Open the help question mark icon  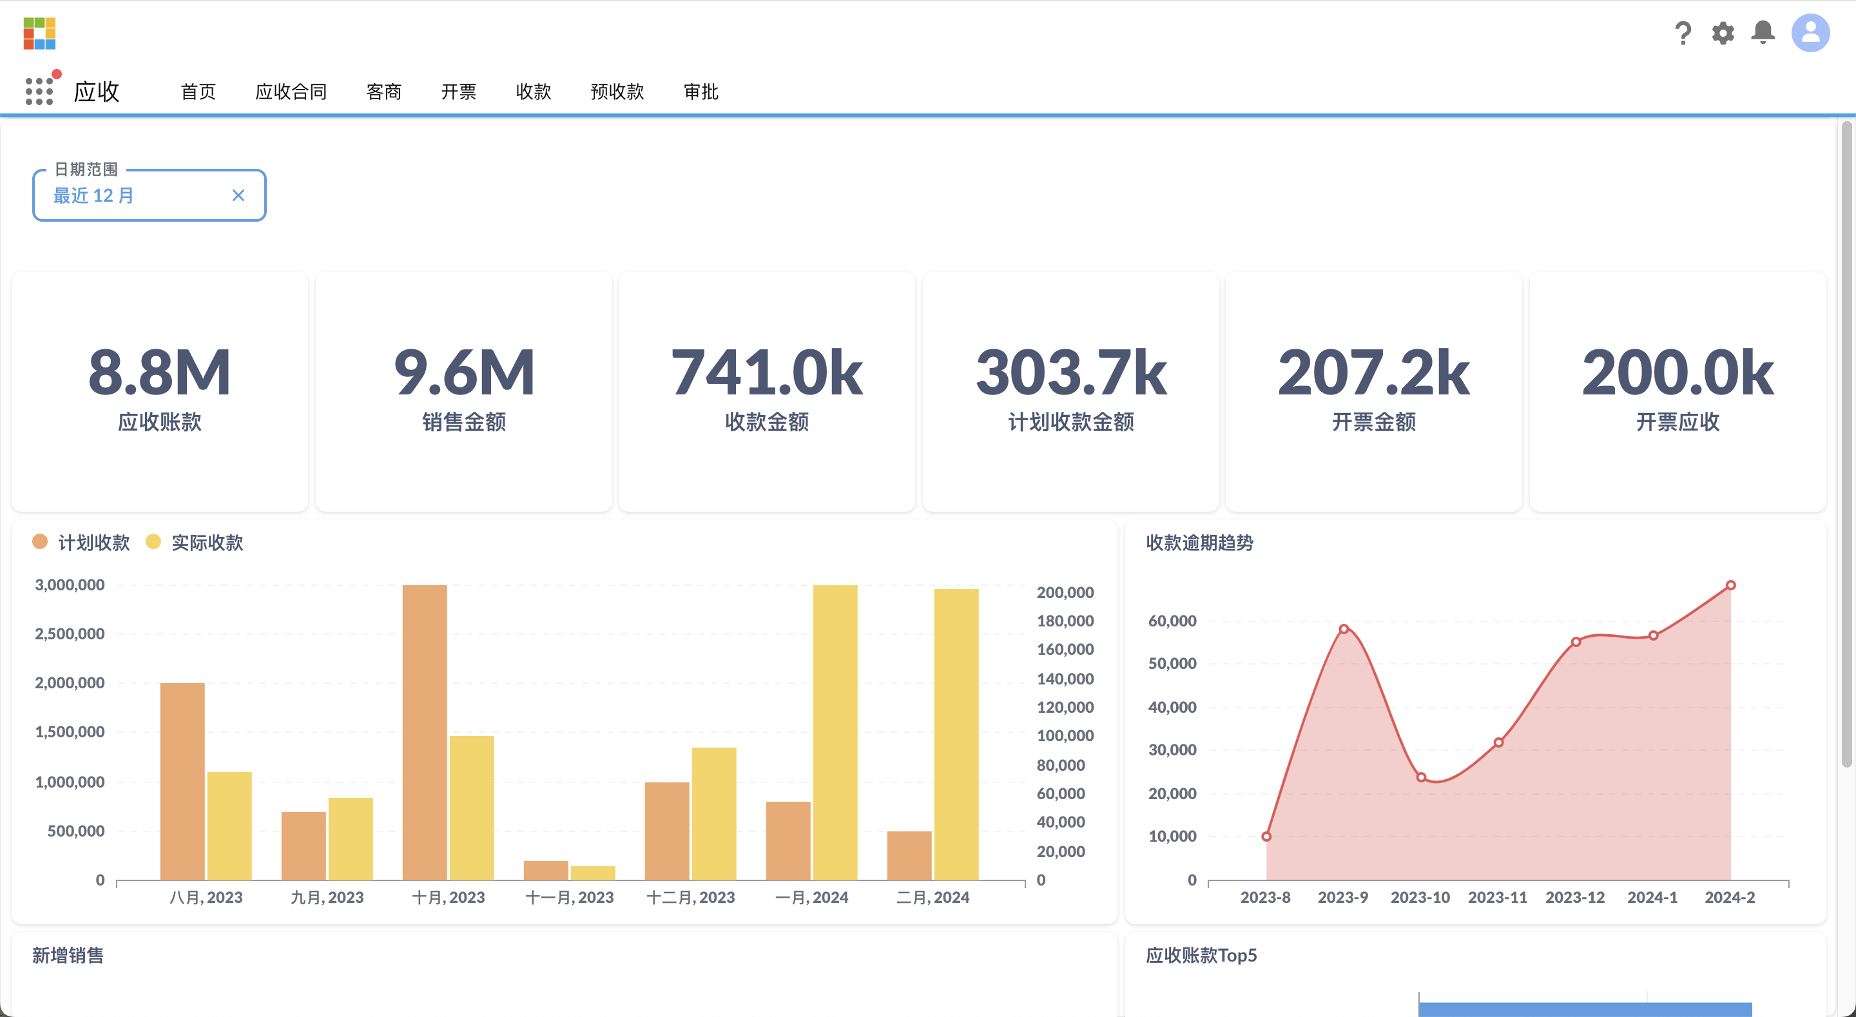[1683, 33]
